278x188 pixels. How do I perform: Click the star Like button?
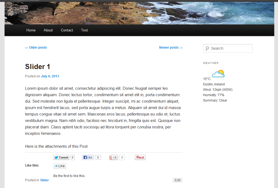[60, 166]
